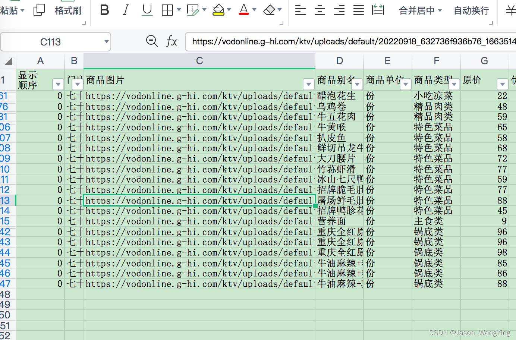The image size is (516, 340).
Task: Toggle right alignment for cell contents
Action: (x=339, y=10)
